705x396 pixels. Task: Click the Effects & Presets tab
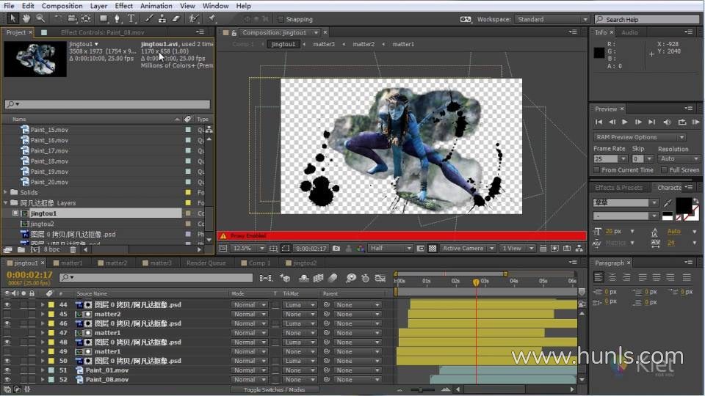618,188
